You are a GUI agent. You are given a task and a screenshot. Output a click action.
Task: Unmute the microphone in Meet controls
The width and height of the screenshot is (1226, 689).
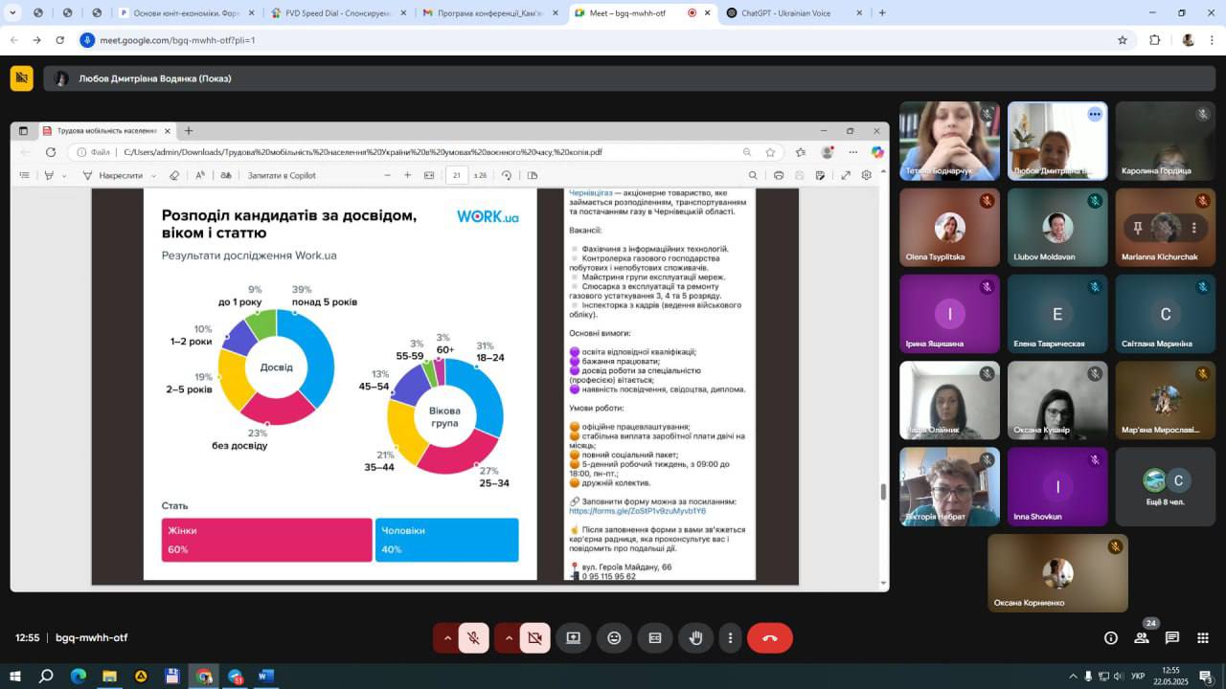[x=473, y=637]
